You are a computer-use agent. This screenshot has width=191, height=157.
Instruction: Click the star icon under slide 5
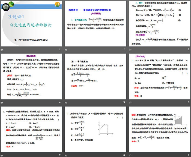click(66, 102)
